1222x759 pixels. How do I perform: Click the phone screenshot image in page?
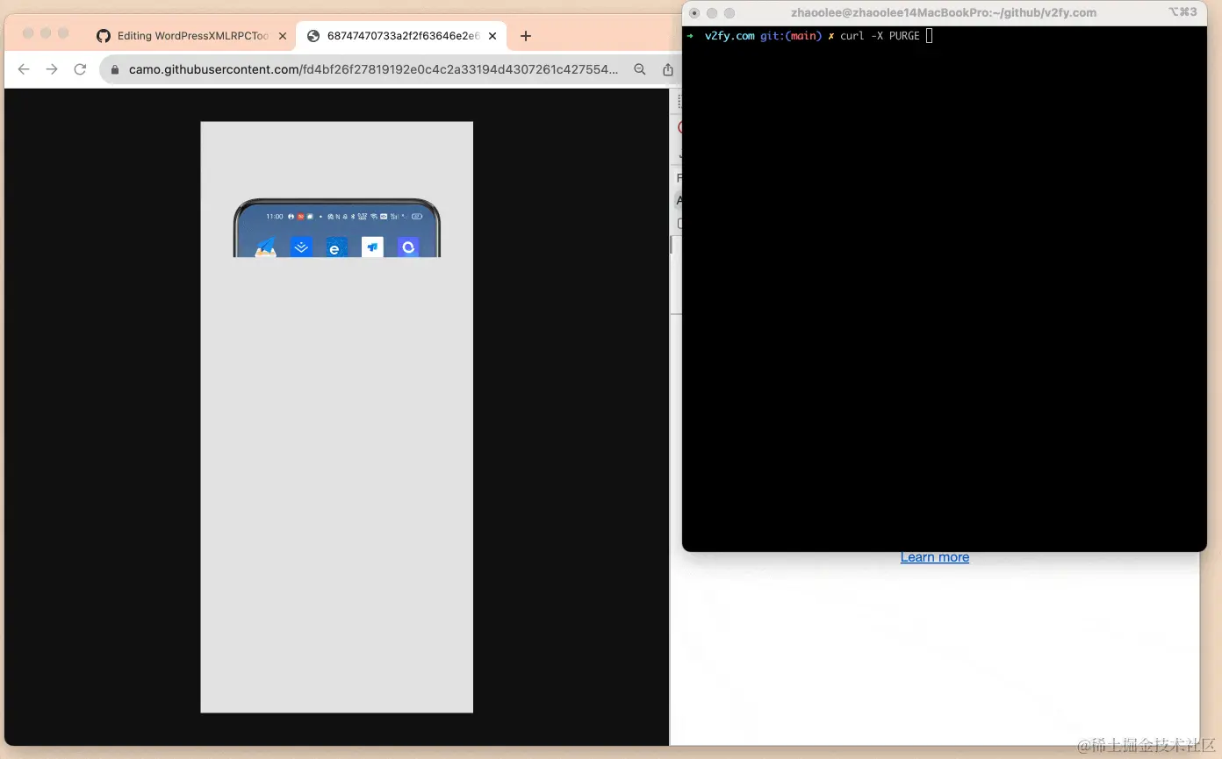[x=337, y=417]
